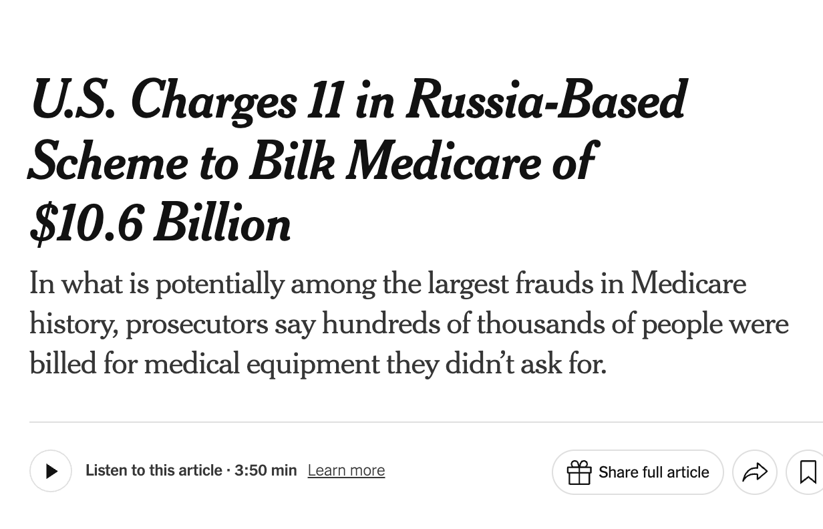Play the article audio narration
823x529 pixels.
click(x=51, y=472)
